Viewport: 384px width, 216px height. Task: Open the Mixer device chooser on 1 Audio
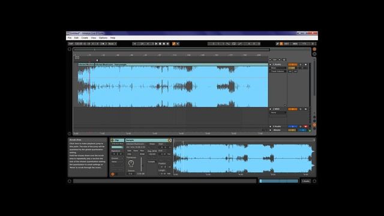278,68
